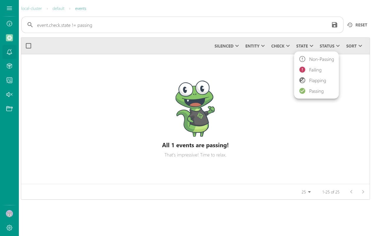Select the header select-all checkbox
377x236 pixels.
[x=28, y=46]
